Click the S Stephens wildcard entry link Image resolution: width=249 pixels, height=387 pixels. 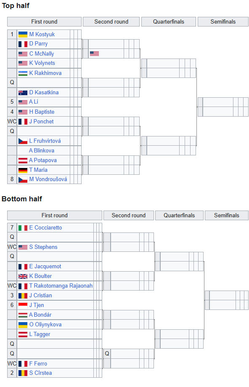click(x=43, y=247)
